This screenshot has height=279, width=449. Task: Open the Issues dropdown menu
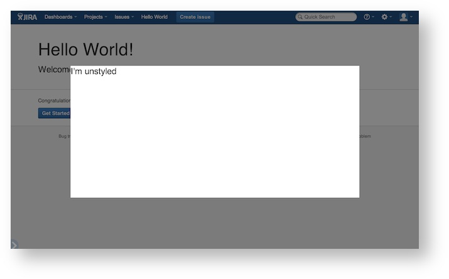coord(124,17)
